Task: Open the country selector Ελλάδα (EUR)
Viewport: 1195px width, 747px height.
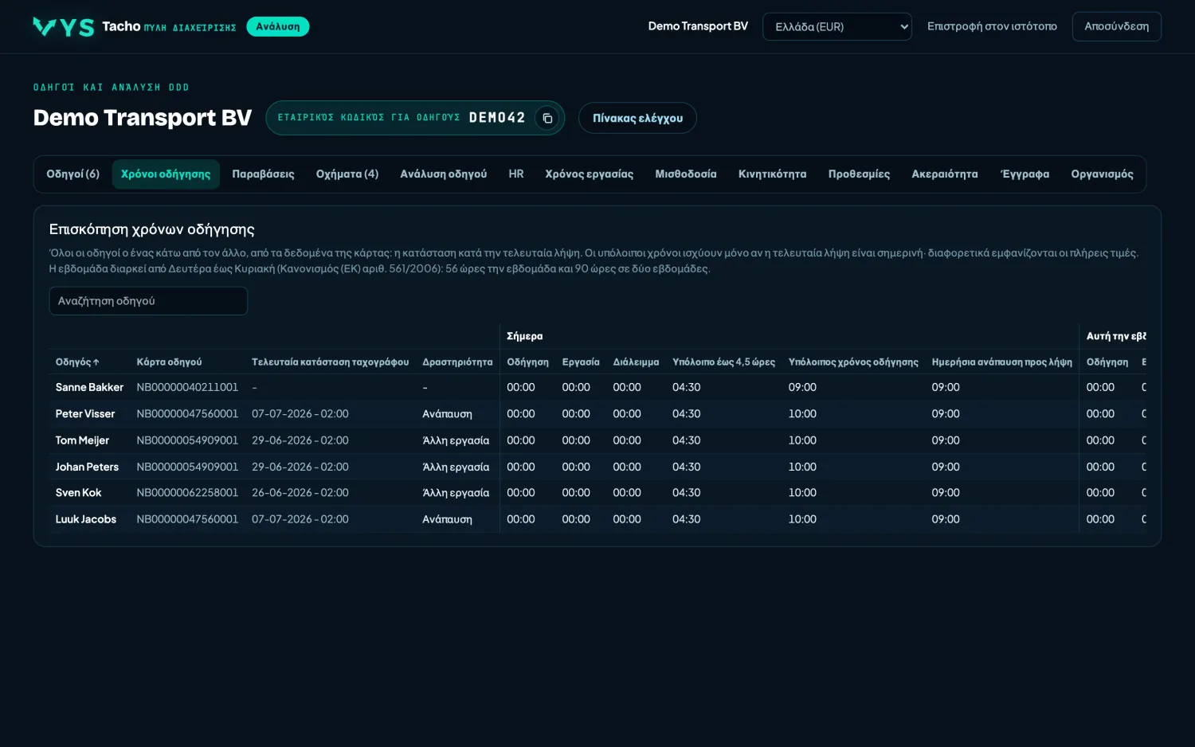Action: 837,26
